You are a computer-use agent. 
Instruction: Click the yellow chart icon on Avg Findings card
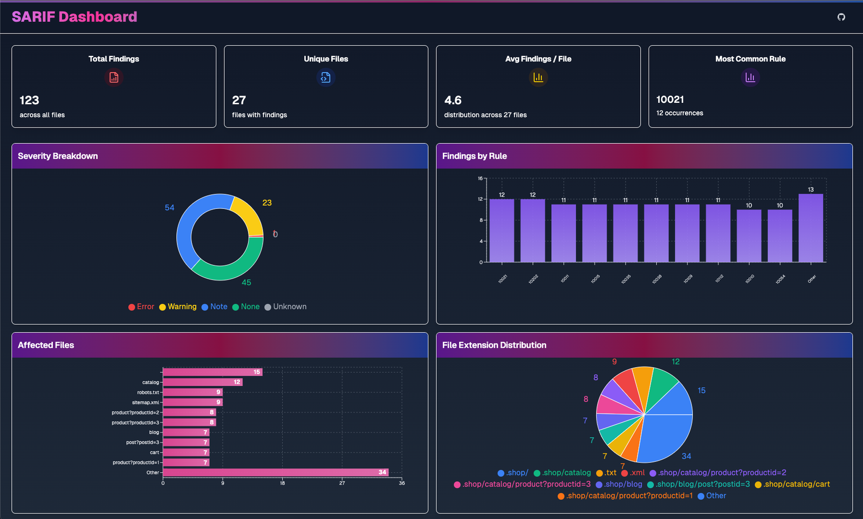[538, 78]
